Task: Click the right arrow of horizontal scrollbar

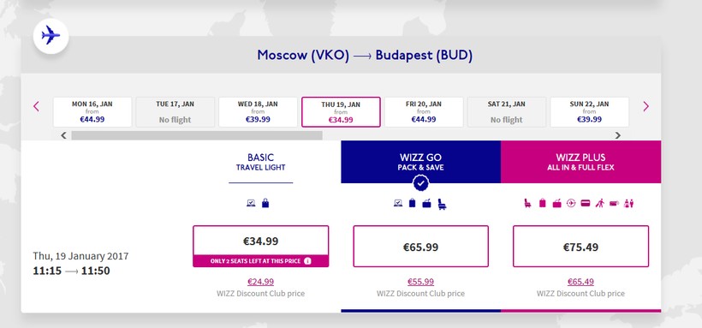Action: click(618, 135)
